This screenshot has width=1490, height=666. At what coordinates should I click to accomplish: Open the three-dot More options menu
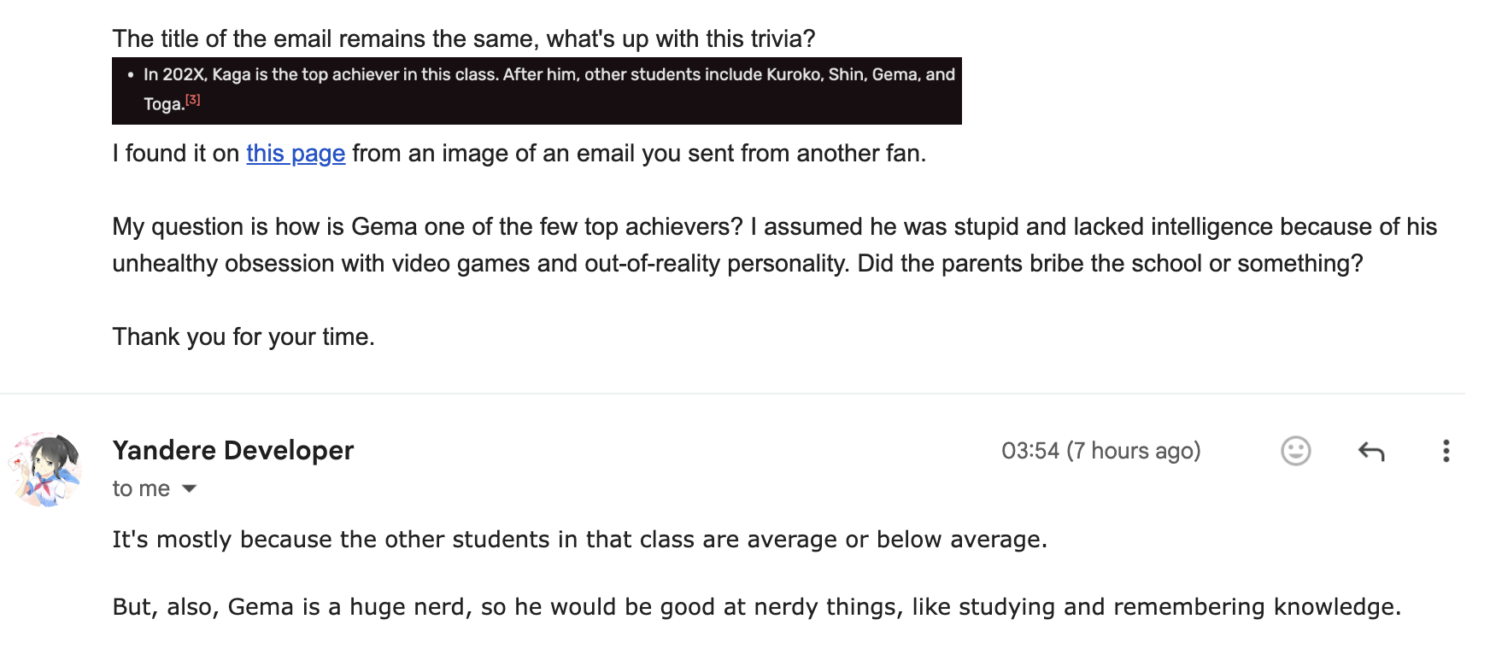(1446, 451)
